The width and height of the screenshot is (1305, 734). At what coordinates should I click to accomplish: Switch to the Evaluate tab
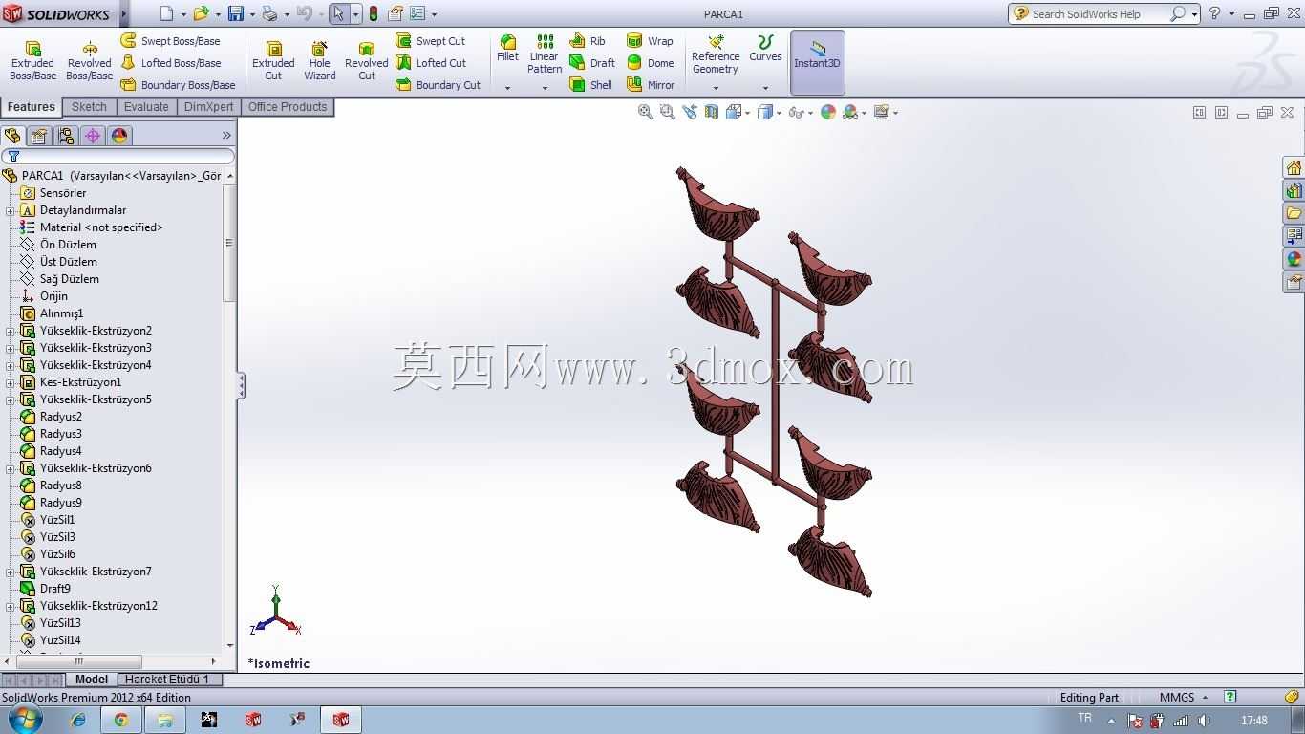click(146, 107)
